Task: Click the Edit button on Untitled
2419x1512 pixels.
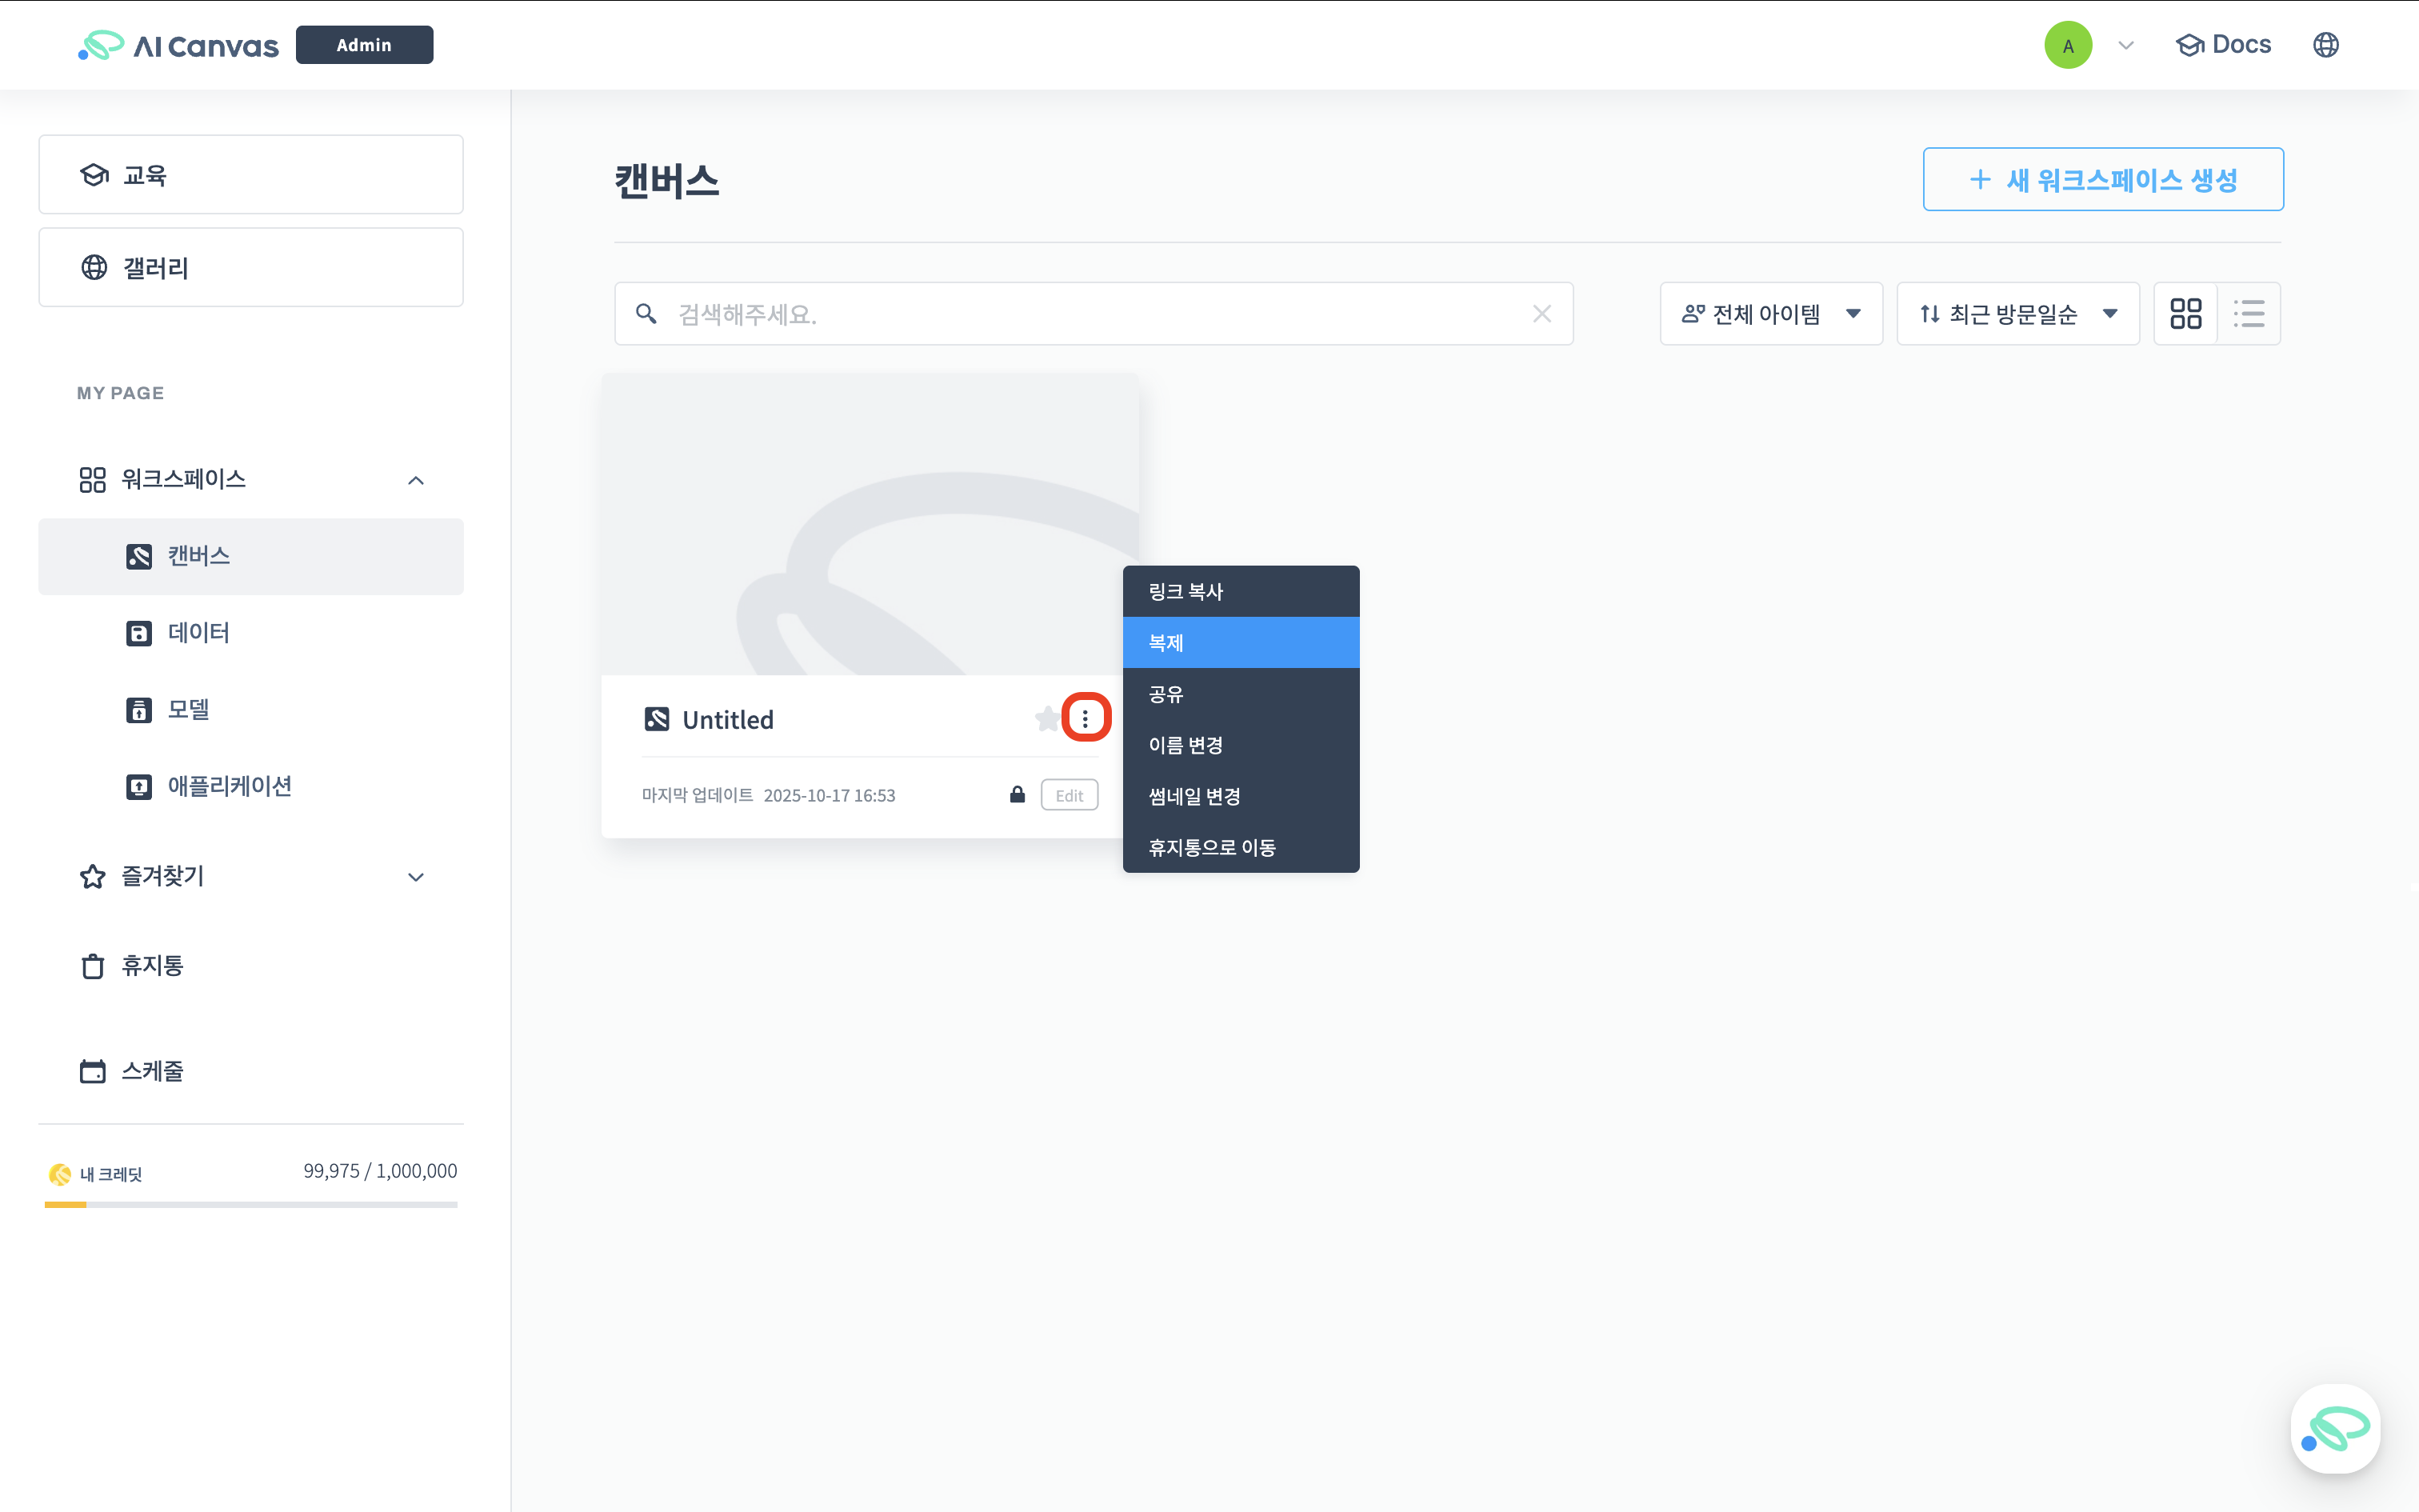Action: [1069, 796]
